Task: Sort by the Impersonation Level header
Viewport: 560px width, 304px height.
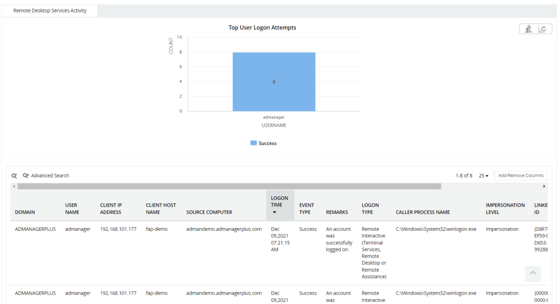Action: coord(505,209)
